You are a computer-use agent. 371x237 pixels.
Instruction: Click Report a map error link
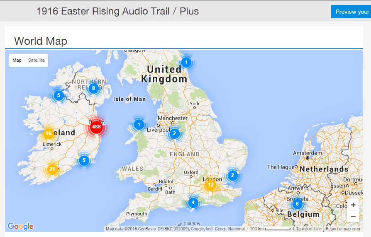click(343, 229)
